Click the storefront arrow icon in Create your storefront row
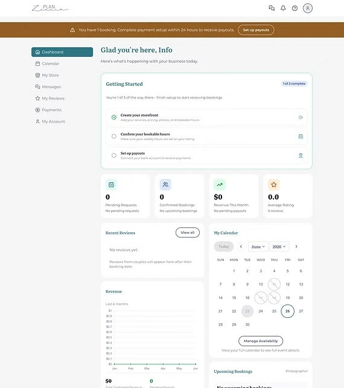344x388 pixels. tap(301, 117)
